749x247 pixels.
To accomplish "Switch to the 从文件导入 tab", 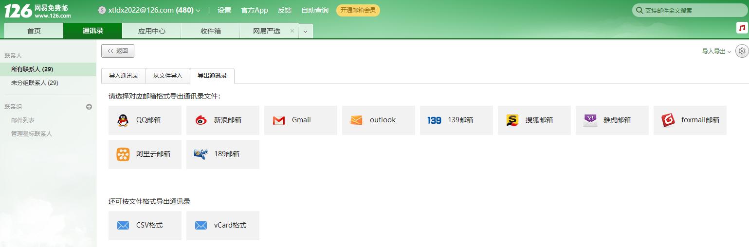I will click(x=168, y=76).
